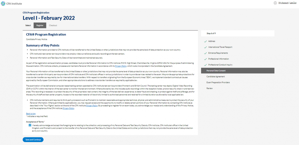299x145 pixels.
Task: Go to the International Travel Passport step
Action: click(220, 47)
